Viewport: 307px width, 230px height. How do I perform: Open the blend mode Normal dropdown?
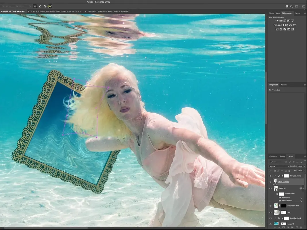pos(279,166)
